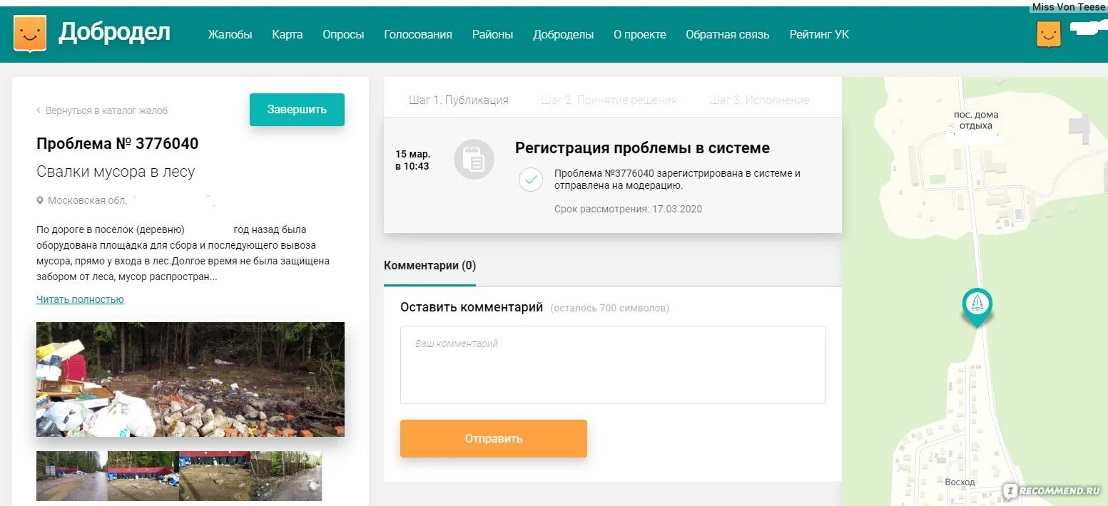The width and height of the screenshot is (1108, 506).
Task: Click Восход label on the map
Action: (960, 482)
